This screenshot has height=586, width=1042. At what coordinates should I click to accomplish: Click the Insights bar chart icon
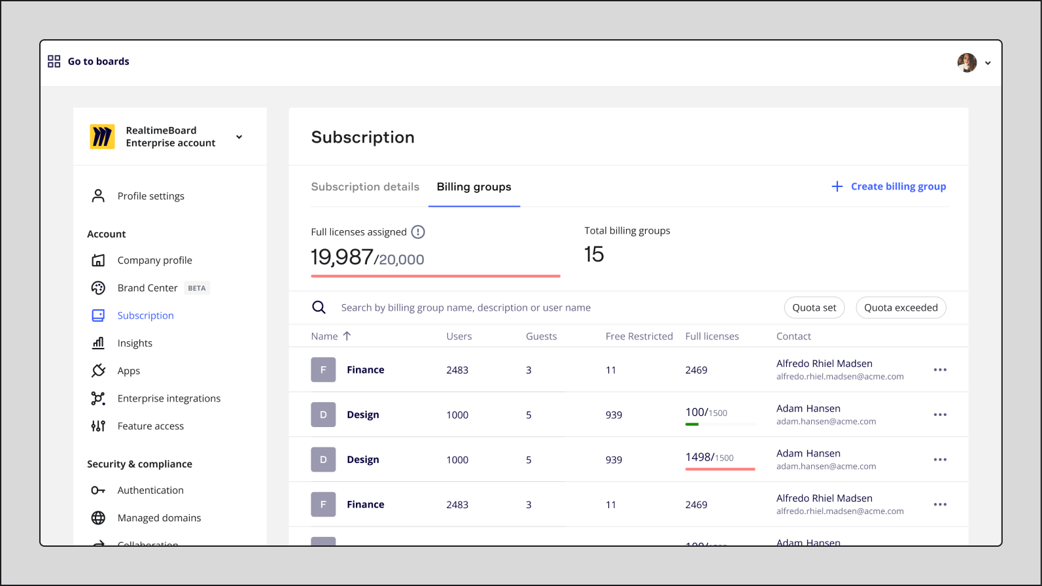pos(98,343)
